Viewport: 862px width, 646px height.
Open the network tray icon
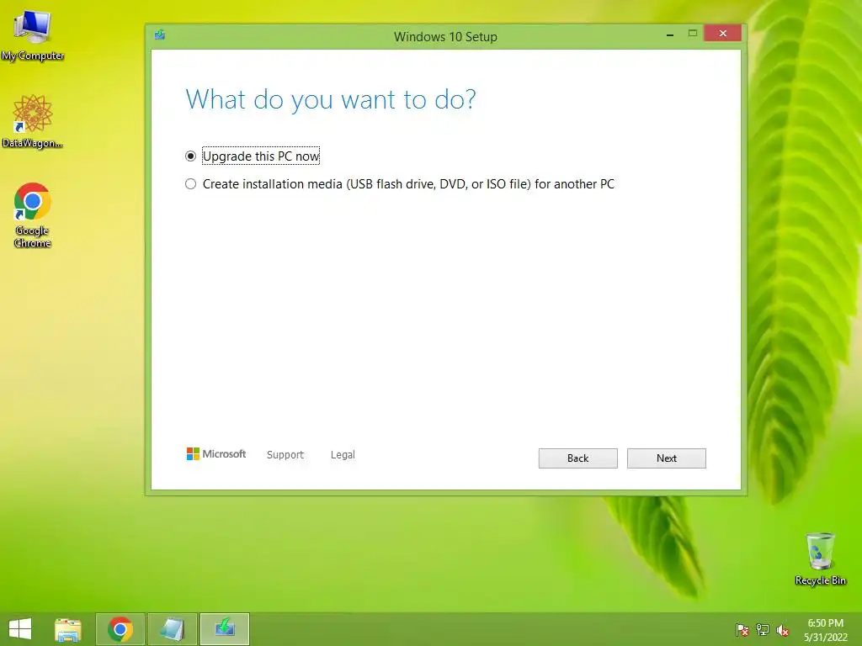pyautogui.click(x=763, y=630)
